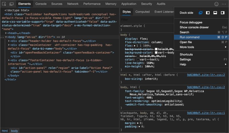Dock DevTools to the right side
This screenshot has width=229, height=133.
pyautogui.click(x=223, y=13)
